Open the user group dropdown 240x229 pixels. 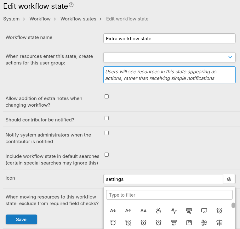[169, 57]
